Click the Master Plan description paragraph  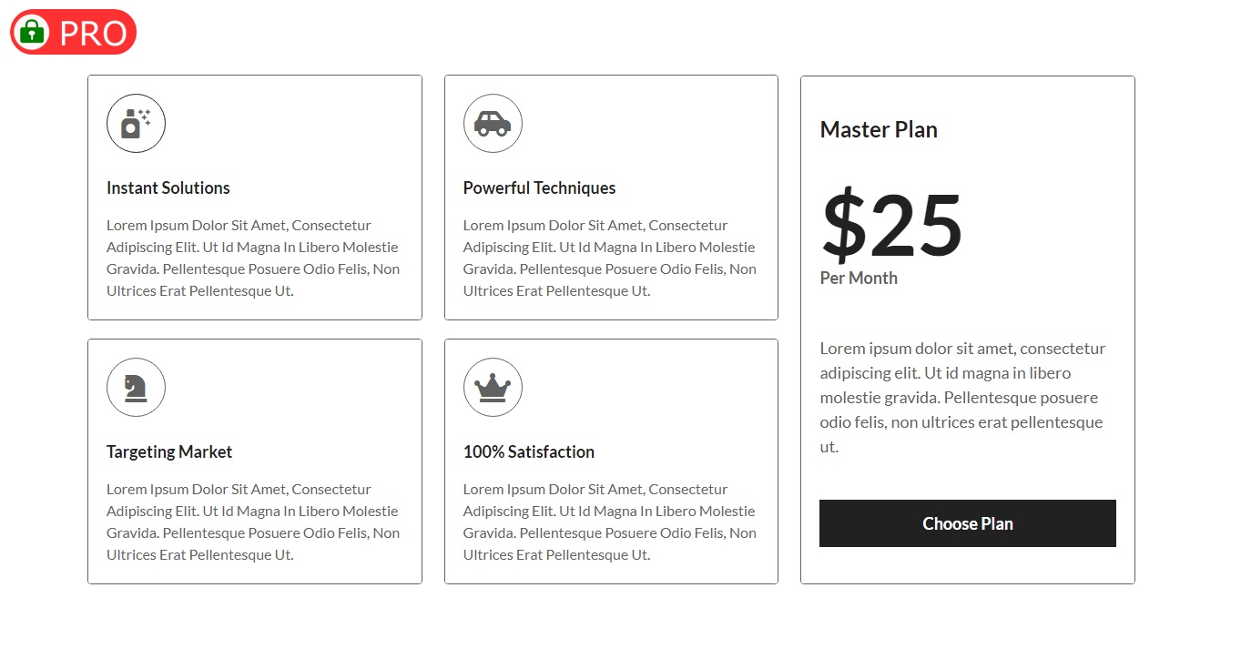(962, 398)
